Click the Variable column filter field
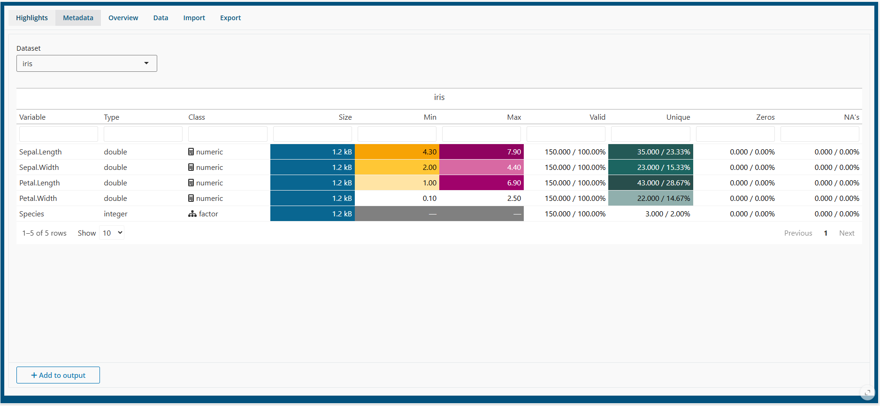880x406 pixels. 59,134
